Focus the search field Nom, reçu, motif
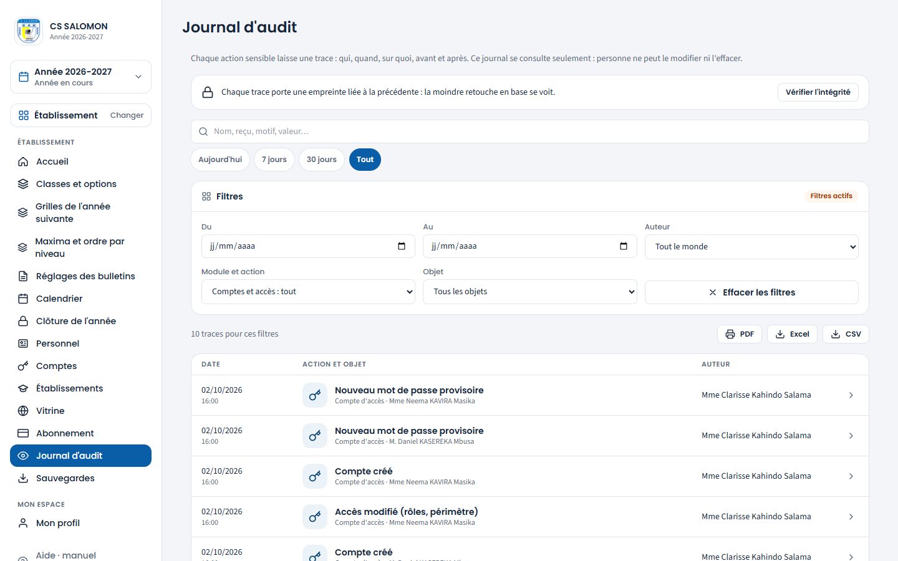This screenshot has width=898, height=561. pos(529,132)
